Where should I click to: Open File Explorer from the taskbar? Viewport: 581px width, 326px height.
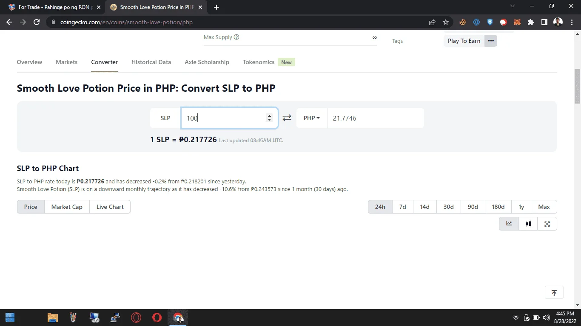52,318
